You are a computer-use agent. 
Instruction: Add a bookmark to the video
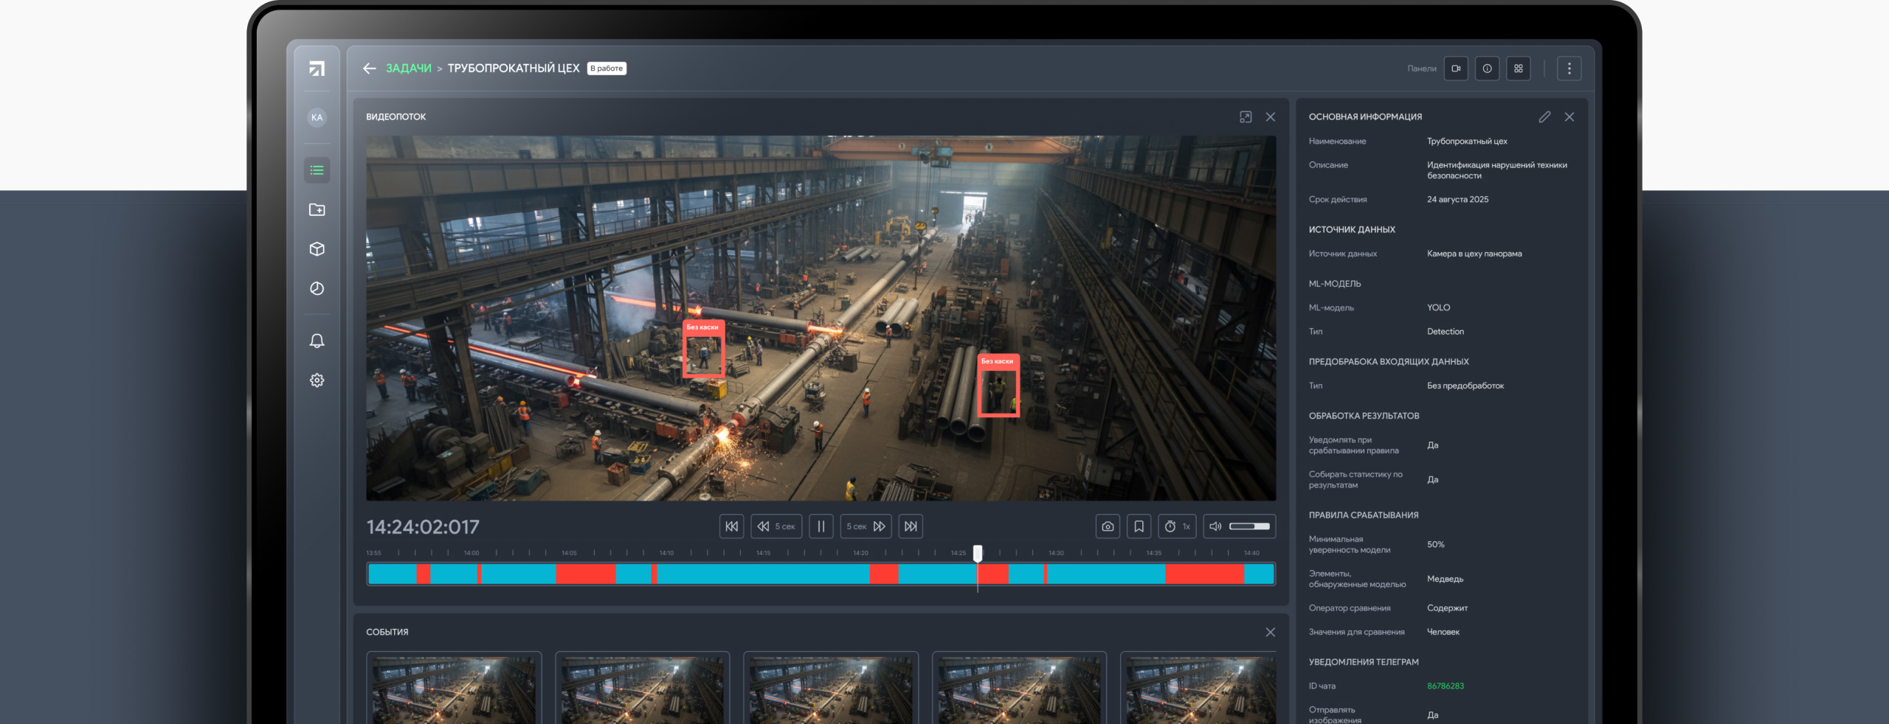tap(1139, 526)
